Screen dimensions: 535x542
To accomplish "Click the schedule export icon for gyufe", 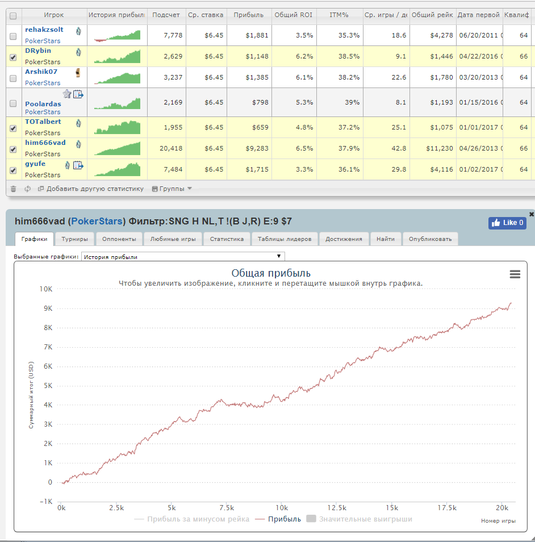I will point(78,165).
